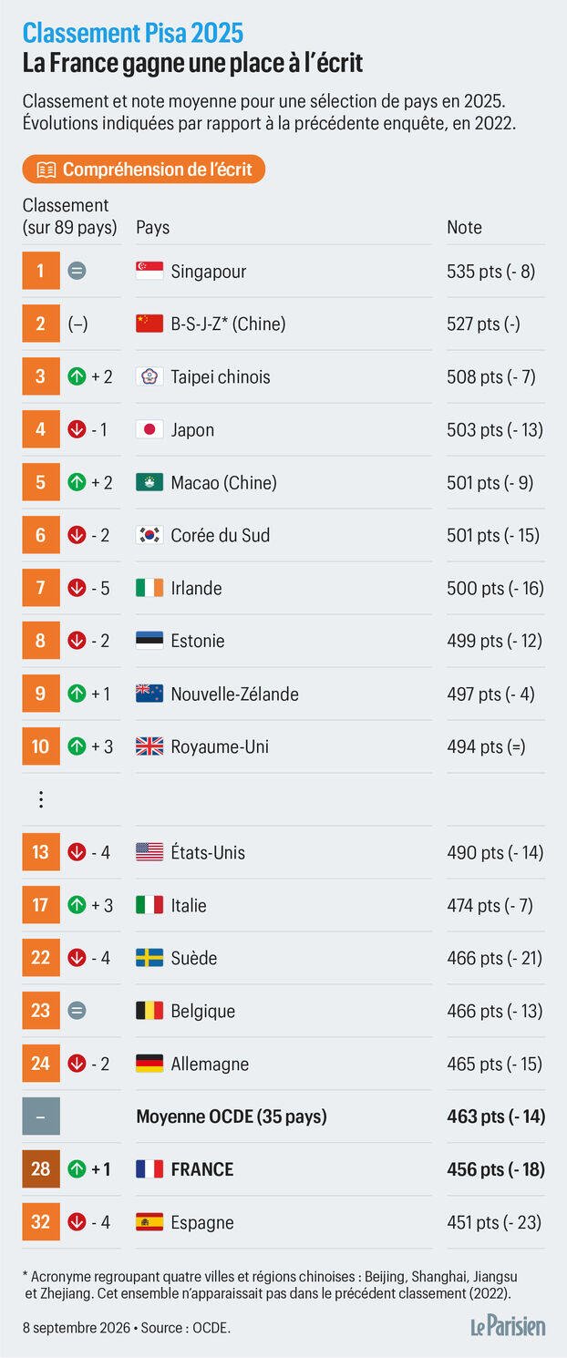Viewport: 567px width, 1358px height.
Task: Click the Sweden flag beside Suède
Action: (149, 958)
